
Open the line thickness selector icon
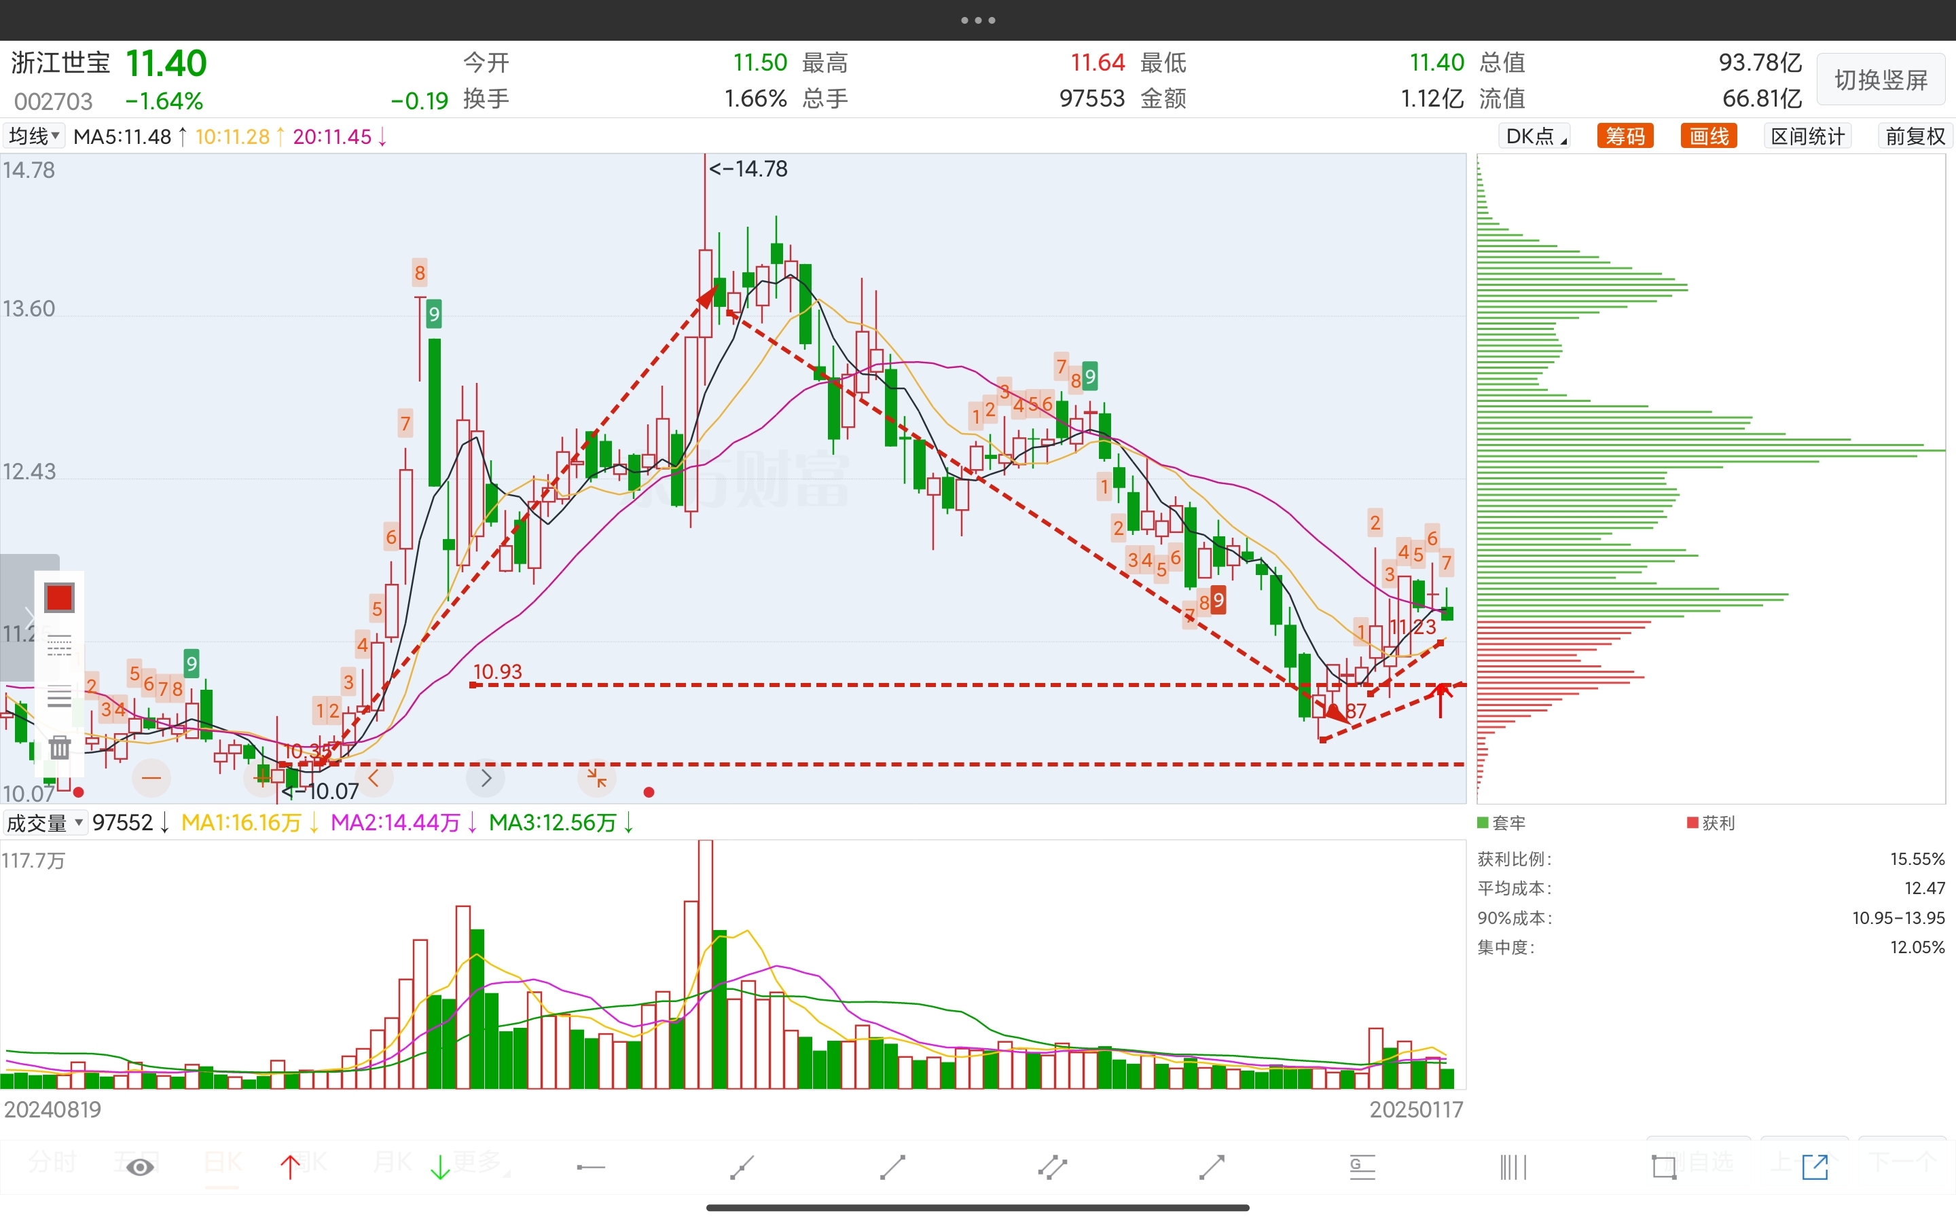click(x=59, y=697)
